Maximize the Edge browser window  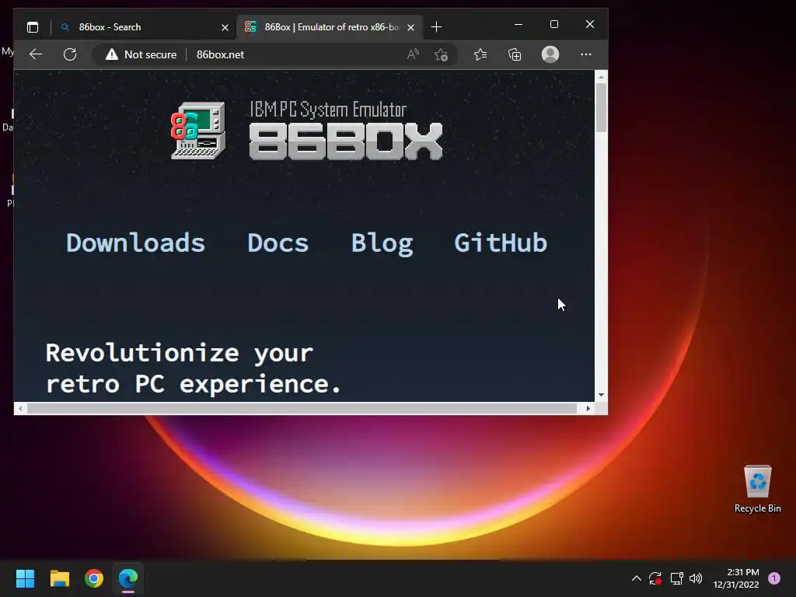click(553, 24)
